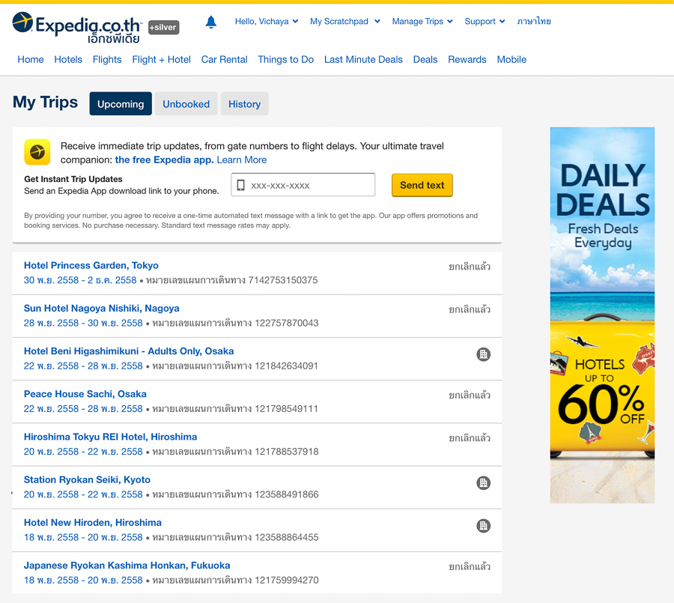Go to the Home nav item
This screenshot has width=674, height=603.
pyautogui.click(x=31, y=59)
